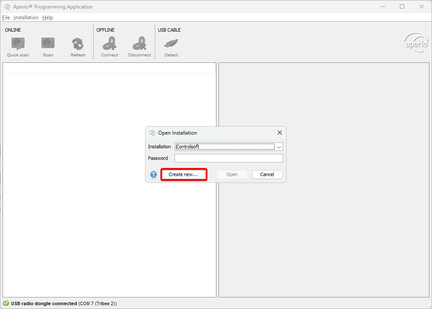Click the disabled Open button
Image resolution: width=432 pixels, height=309 pixels.
(232, 174)
